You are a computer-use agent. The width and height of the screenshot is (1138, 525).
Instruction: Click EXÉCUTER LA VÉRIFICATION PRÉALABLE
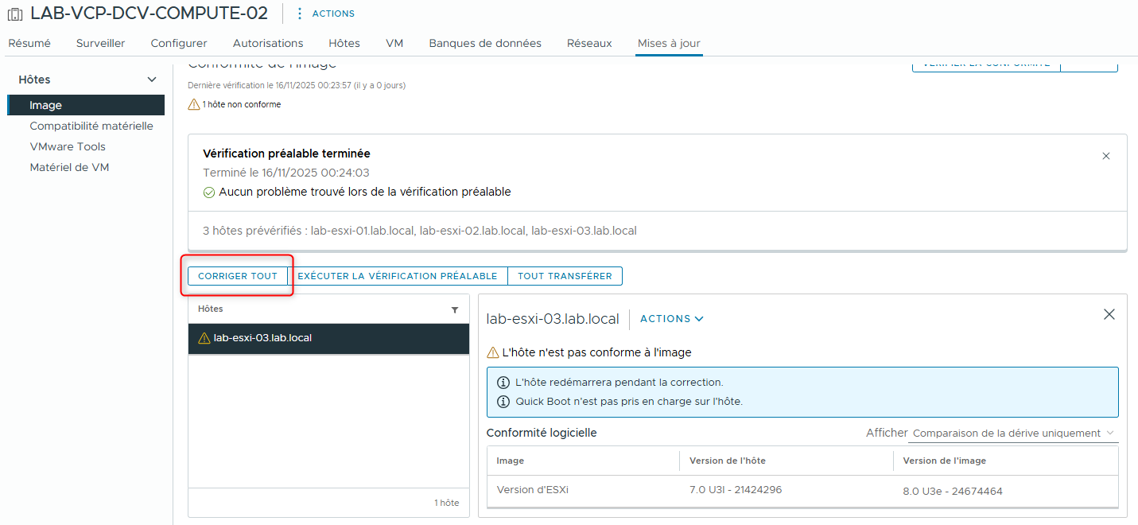[398, 275]
